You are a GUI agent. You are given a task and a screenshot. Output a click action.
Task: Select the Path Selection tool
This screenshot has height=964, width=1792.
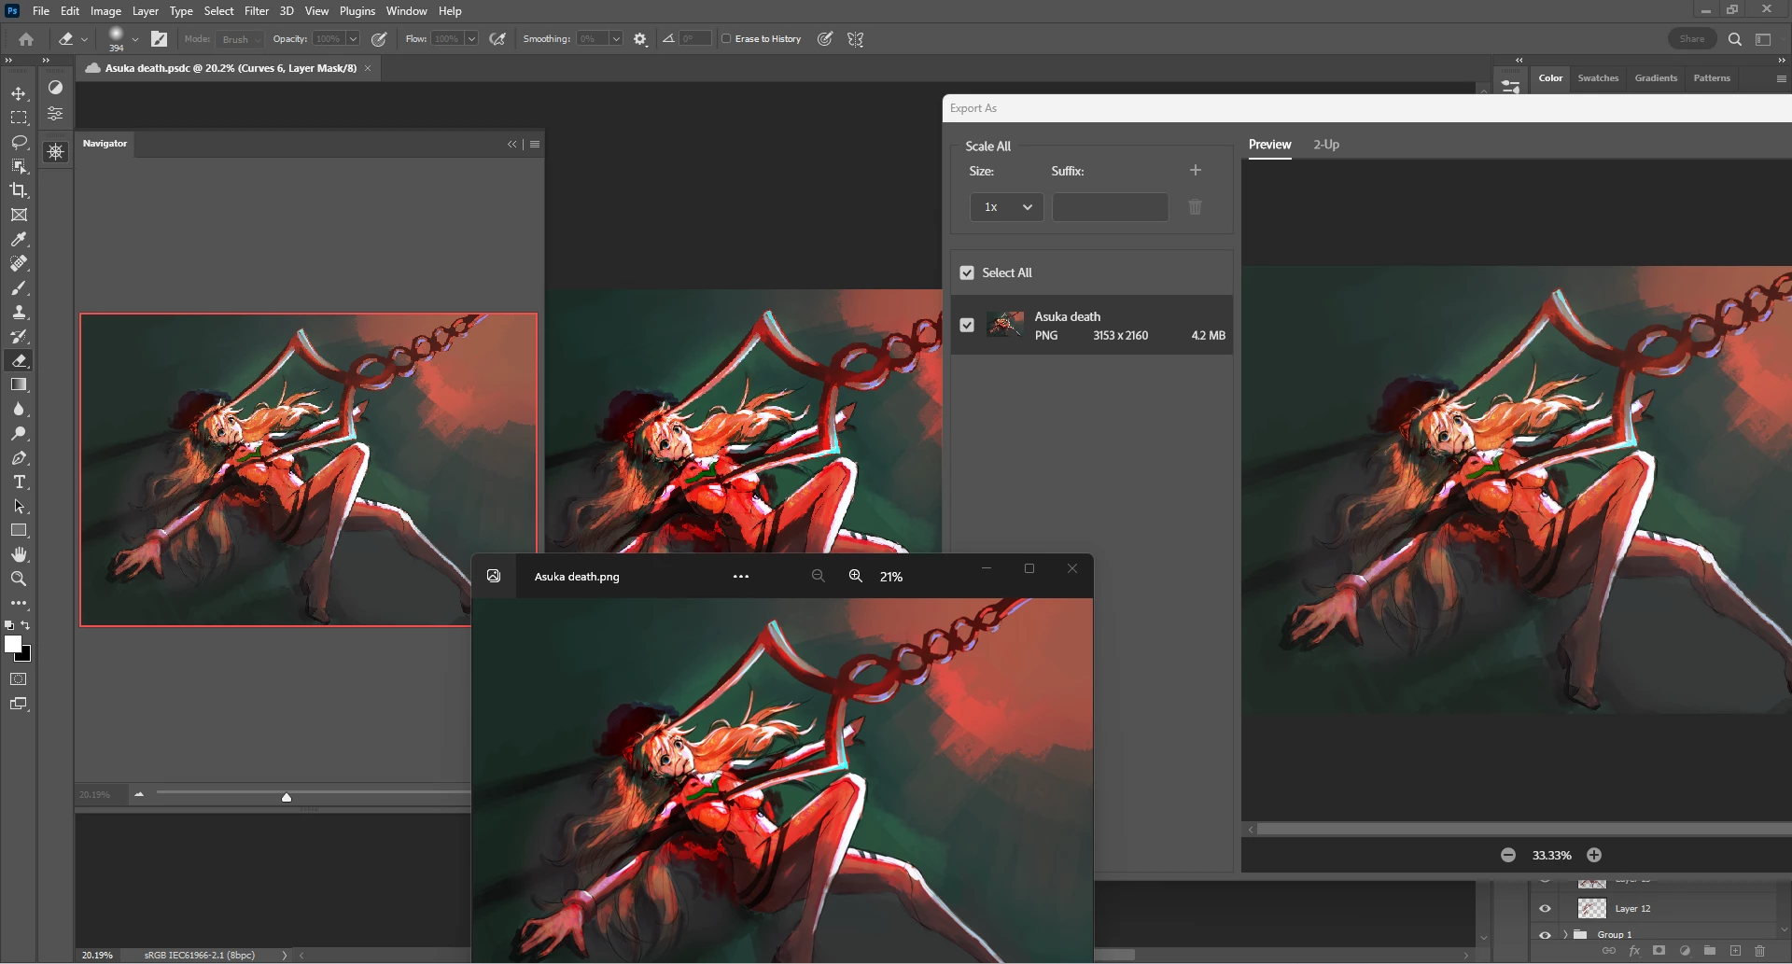click(19, 506)
